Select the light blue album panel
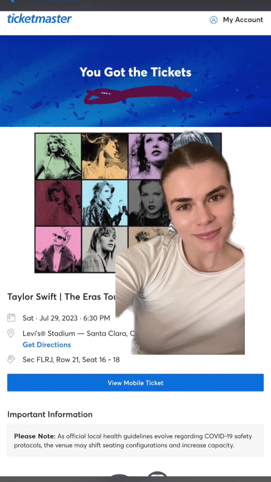 pyautogui.click(x=105, y=203)
